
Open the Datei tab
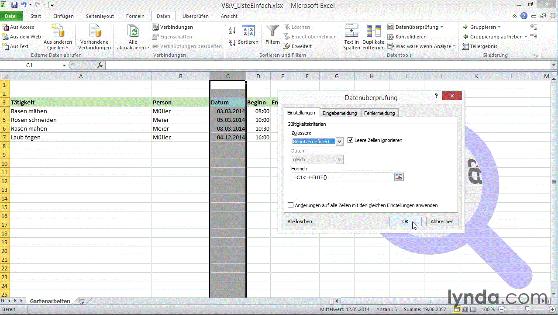11,16
